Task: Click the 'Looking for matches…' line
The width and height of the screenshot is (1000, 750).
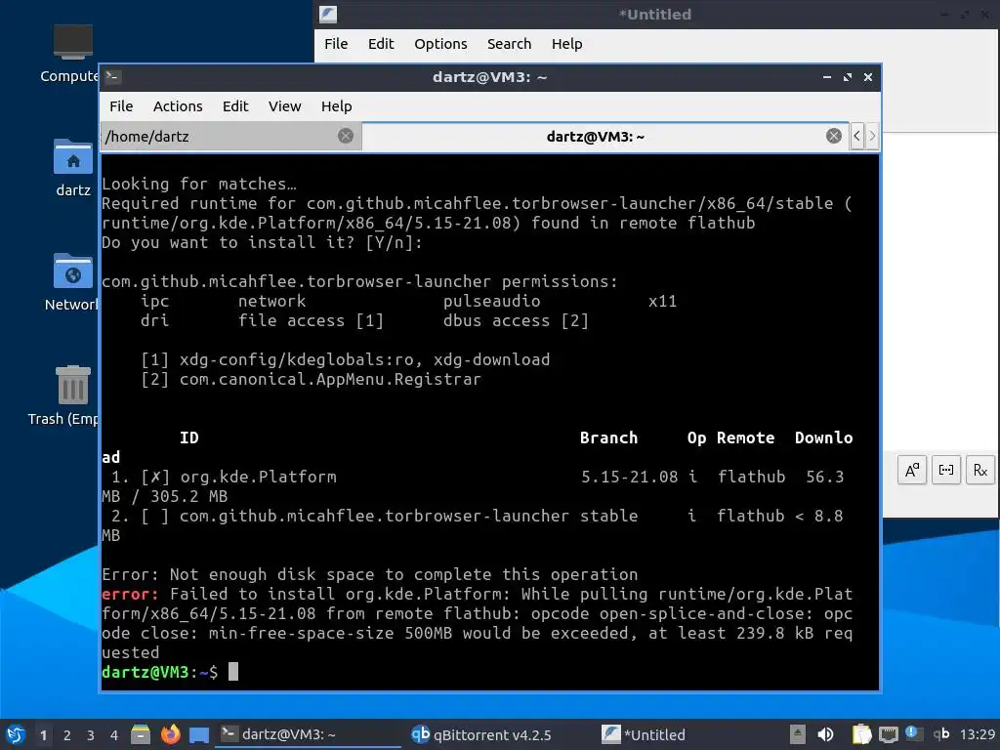Action: tap(199, 185)
